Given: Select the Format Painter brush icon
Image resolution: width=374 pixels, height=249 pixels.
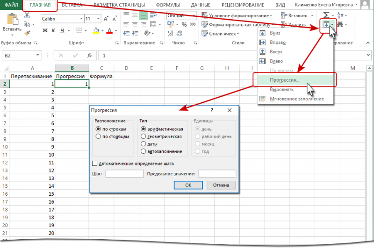Looking at the screenshot, I should pyautogui.click(x=27, y=33).
